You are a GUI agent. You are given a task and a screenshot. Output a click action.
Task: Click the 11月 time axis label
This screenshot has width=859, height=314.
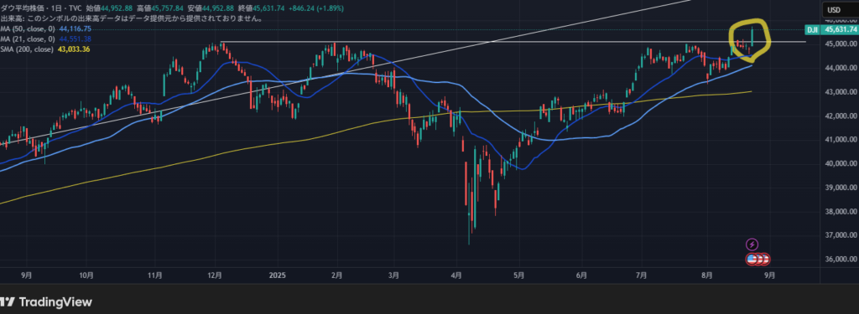[155, 275]
